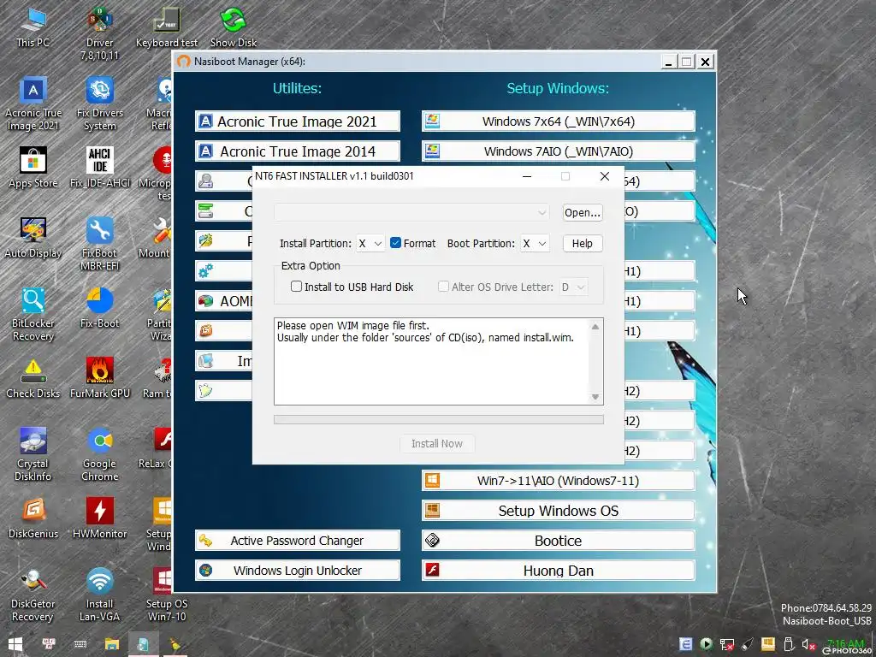
Task: Click the Install Now button
Action: (x=437, y=444)
